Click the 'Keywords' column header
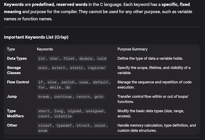 point(45,49)
